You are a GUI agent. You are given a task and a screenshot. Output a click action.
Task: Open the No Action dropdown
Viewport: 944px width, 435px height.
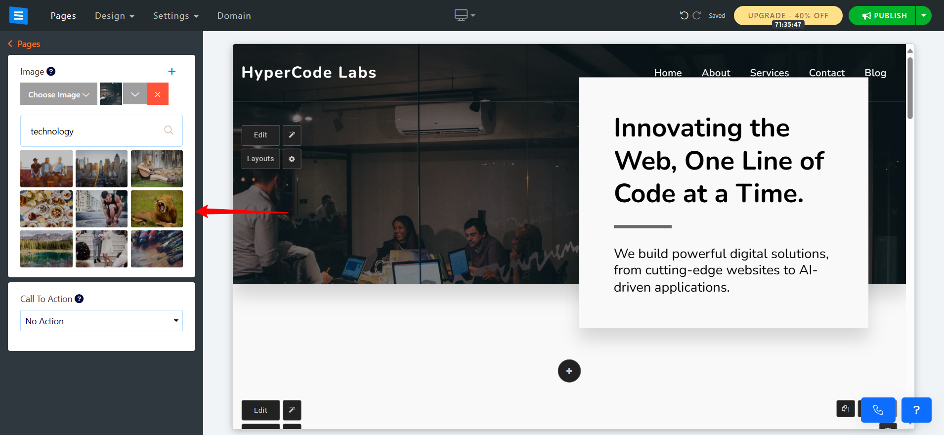(x=101, y=321)
